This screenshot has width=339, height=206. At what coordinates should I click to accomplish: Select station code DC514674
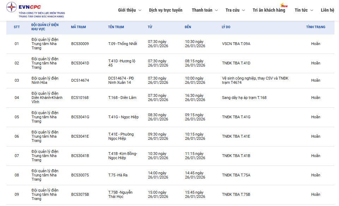[80, 81]
